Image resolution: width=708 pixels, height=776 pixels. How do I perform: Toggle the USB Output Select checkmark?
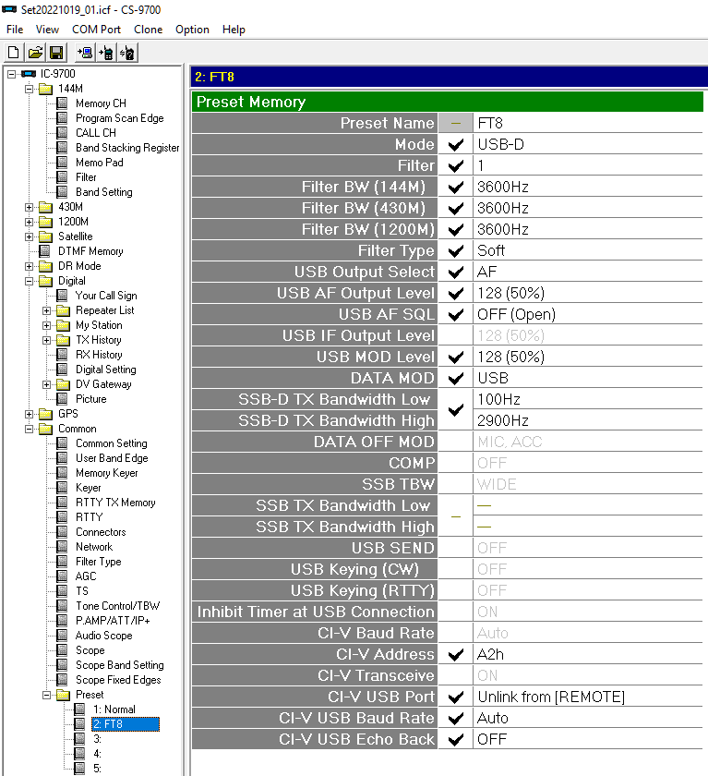click(x=455, y=273)
